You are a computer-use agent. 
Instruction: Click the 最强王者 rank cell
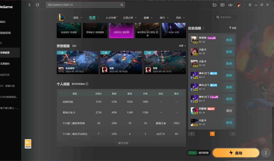pos(161,123)
